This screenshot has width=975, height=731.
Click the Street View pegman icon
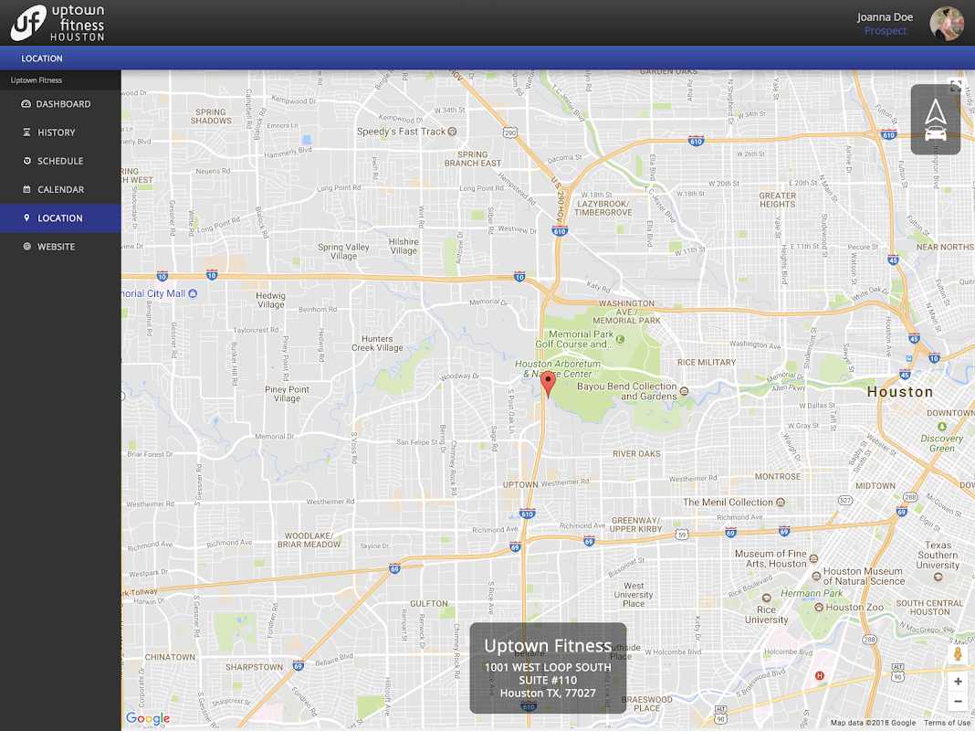click(958, 654)
